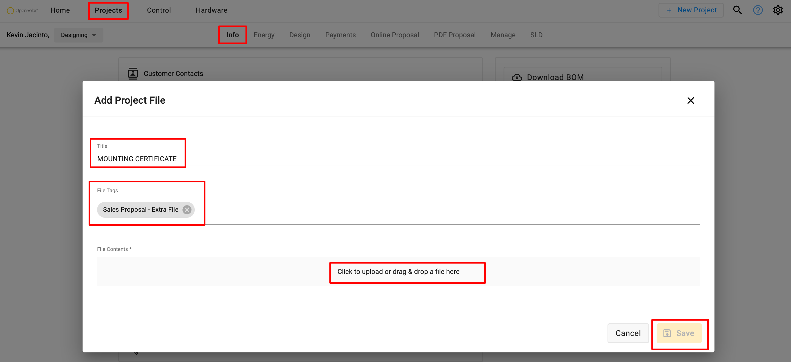
Task: Click the Download BOM cloud icon
Action: [517, 77]
